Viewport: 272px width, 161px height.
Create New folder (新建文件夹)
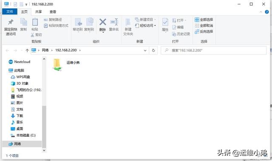pyautogui.click(x=128, y=27)
